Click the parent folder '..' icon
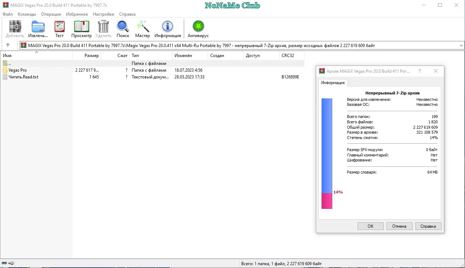 pyautogui.click(x=5, y=63)
